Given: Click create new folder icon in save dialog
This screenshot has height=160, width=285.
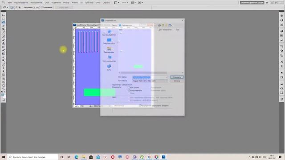Looking at the screenshot, I should (x=166, y=25).
